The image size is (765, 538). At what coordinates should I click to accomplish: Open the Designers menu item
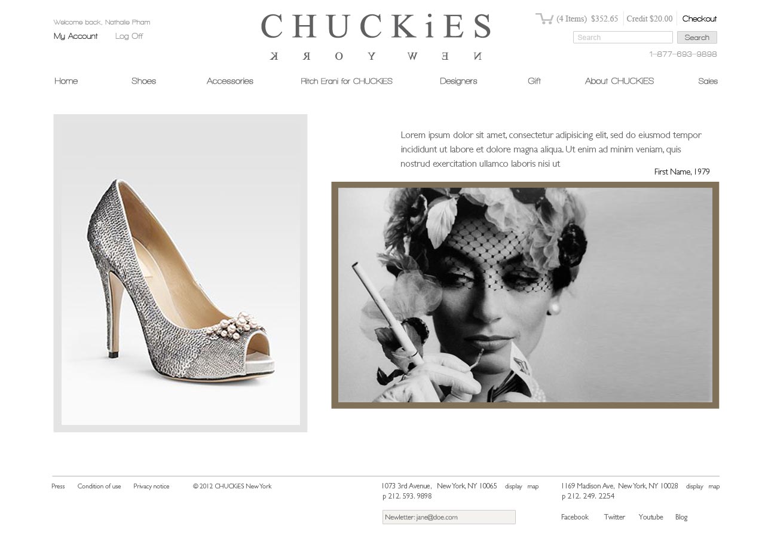[x=458, y=81]
